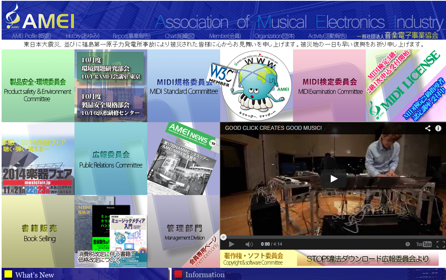Click the WWW globe mascot image
Screen dimensions: 446x280
click(257, 87)
